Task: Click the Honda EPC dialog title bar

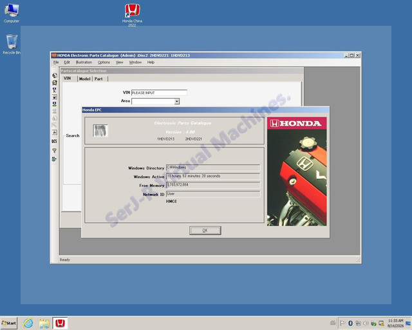Action: (205, 110)
